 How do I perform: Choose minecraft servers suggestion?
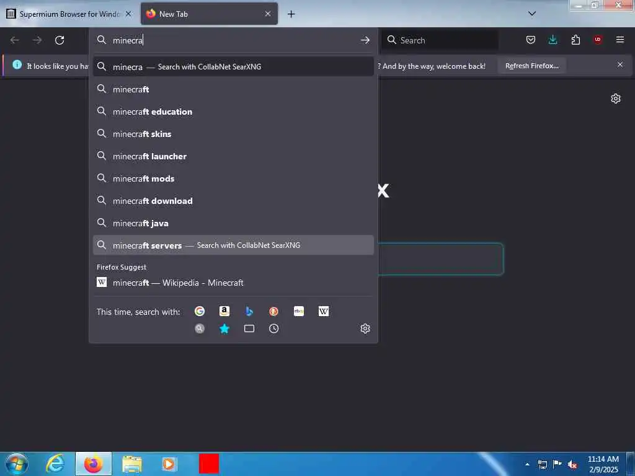[233, 245]
